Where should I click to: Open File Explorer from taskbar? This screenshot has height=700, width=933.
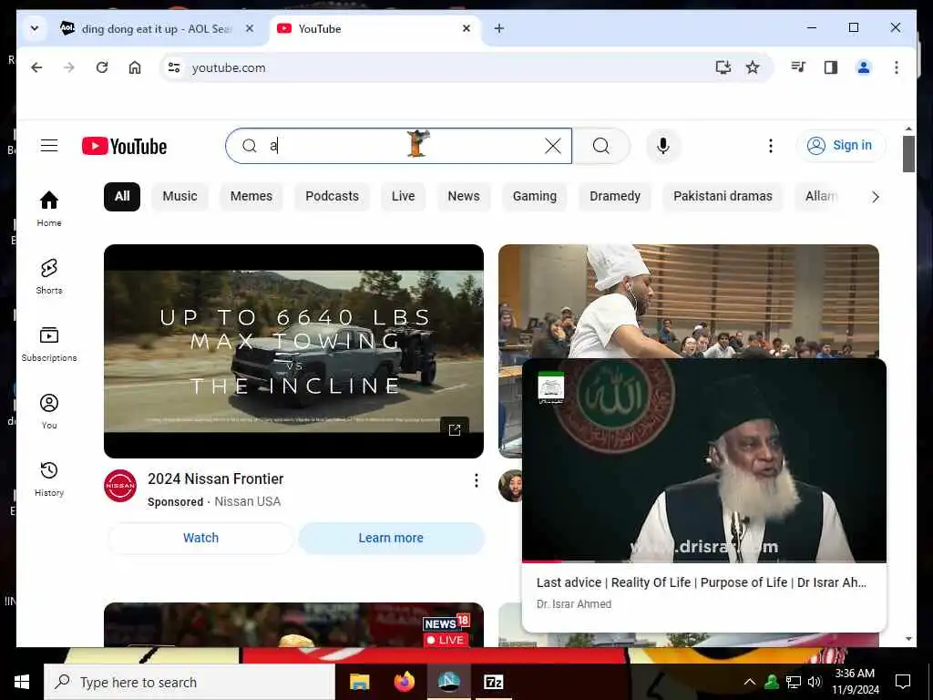pyautogui.click(x=359, y=682)
